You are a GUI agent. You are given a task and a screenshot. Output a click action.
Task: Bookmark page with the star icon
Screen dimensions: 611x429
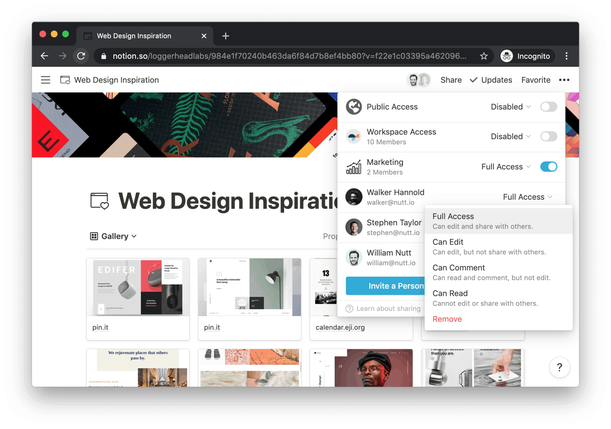484,56
